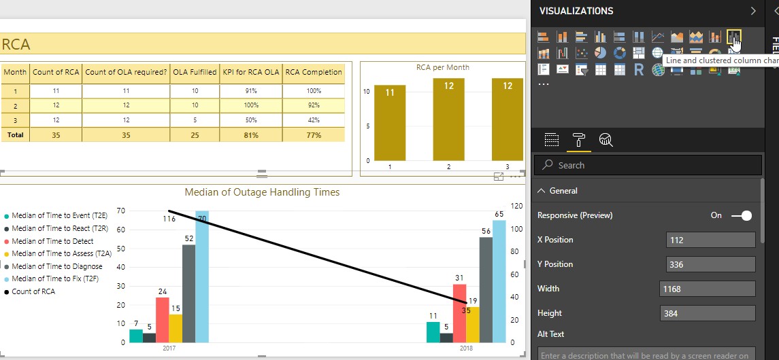
Task: Select the 100% stacked bar chart visual
Action: point(620,37)
